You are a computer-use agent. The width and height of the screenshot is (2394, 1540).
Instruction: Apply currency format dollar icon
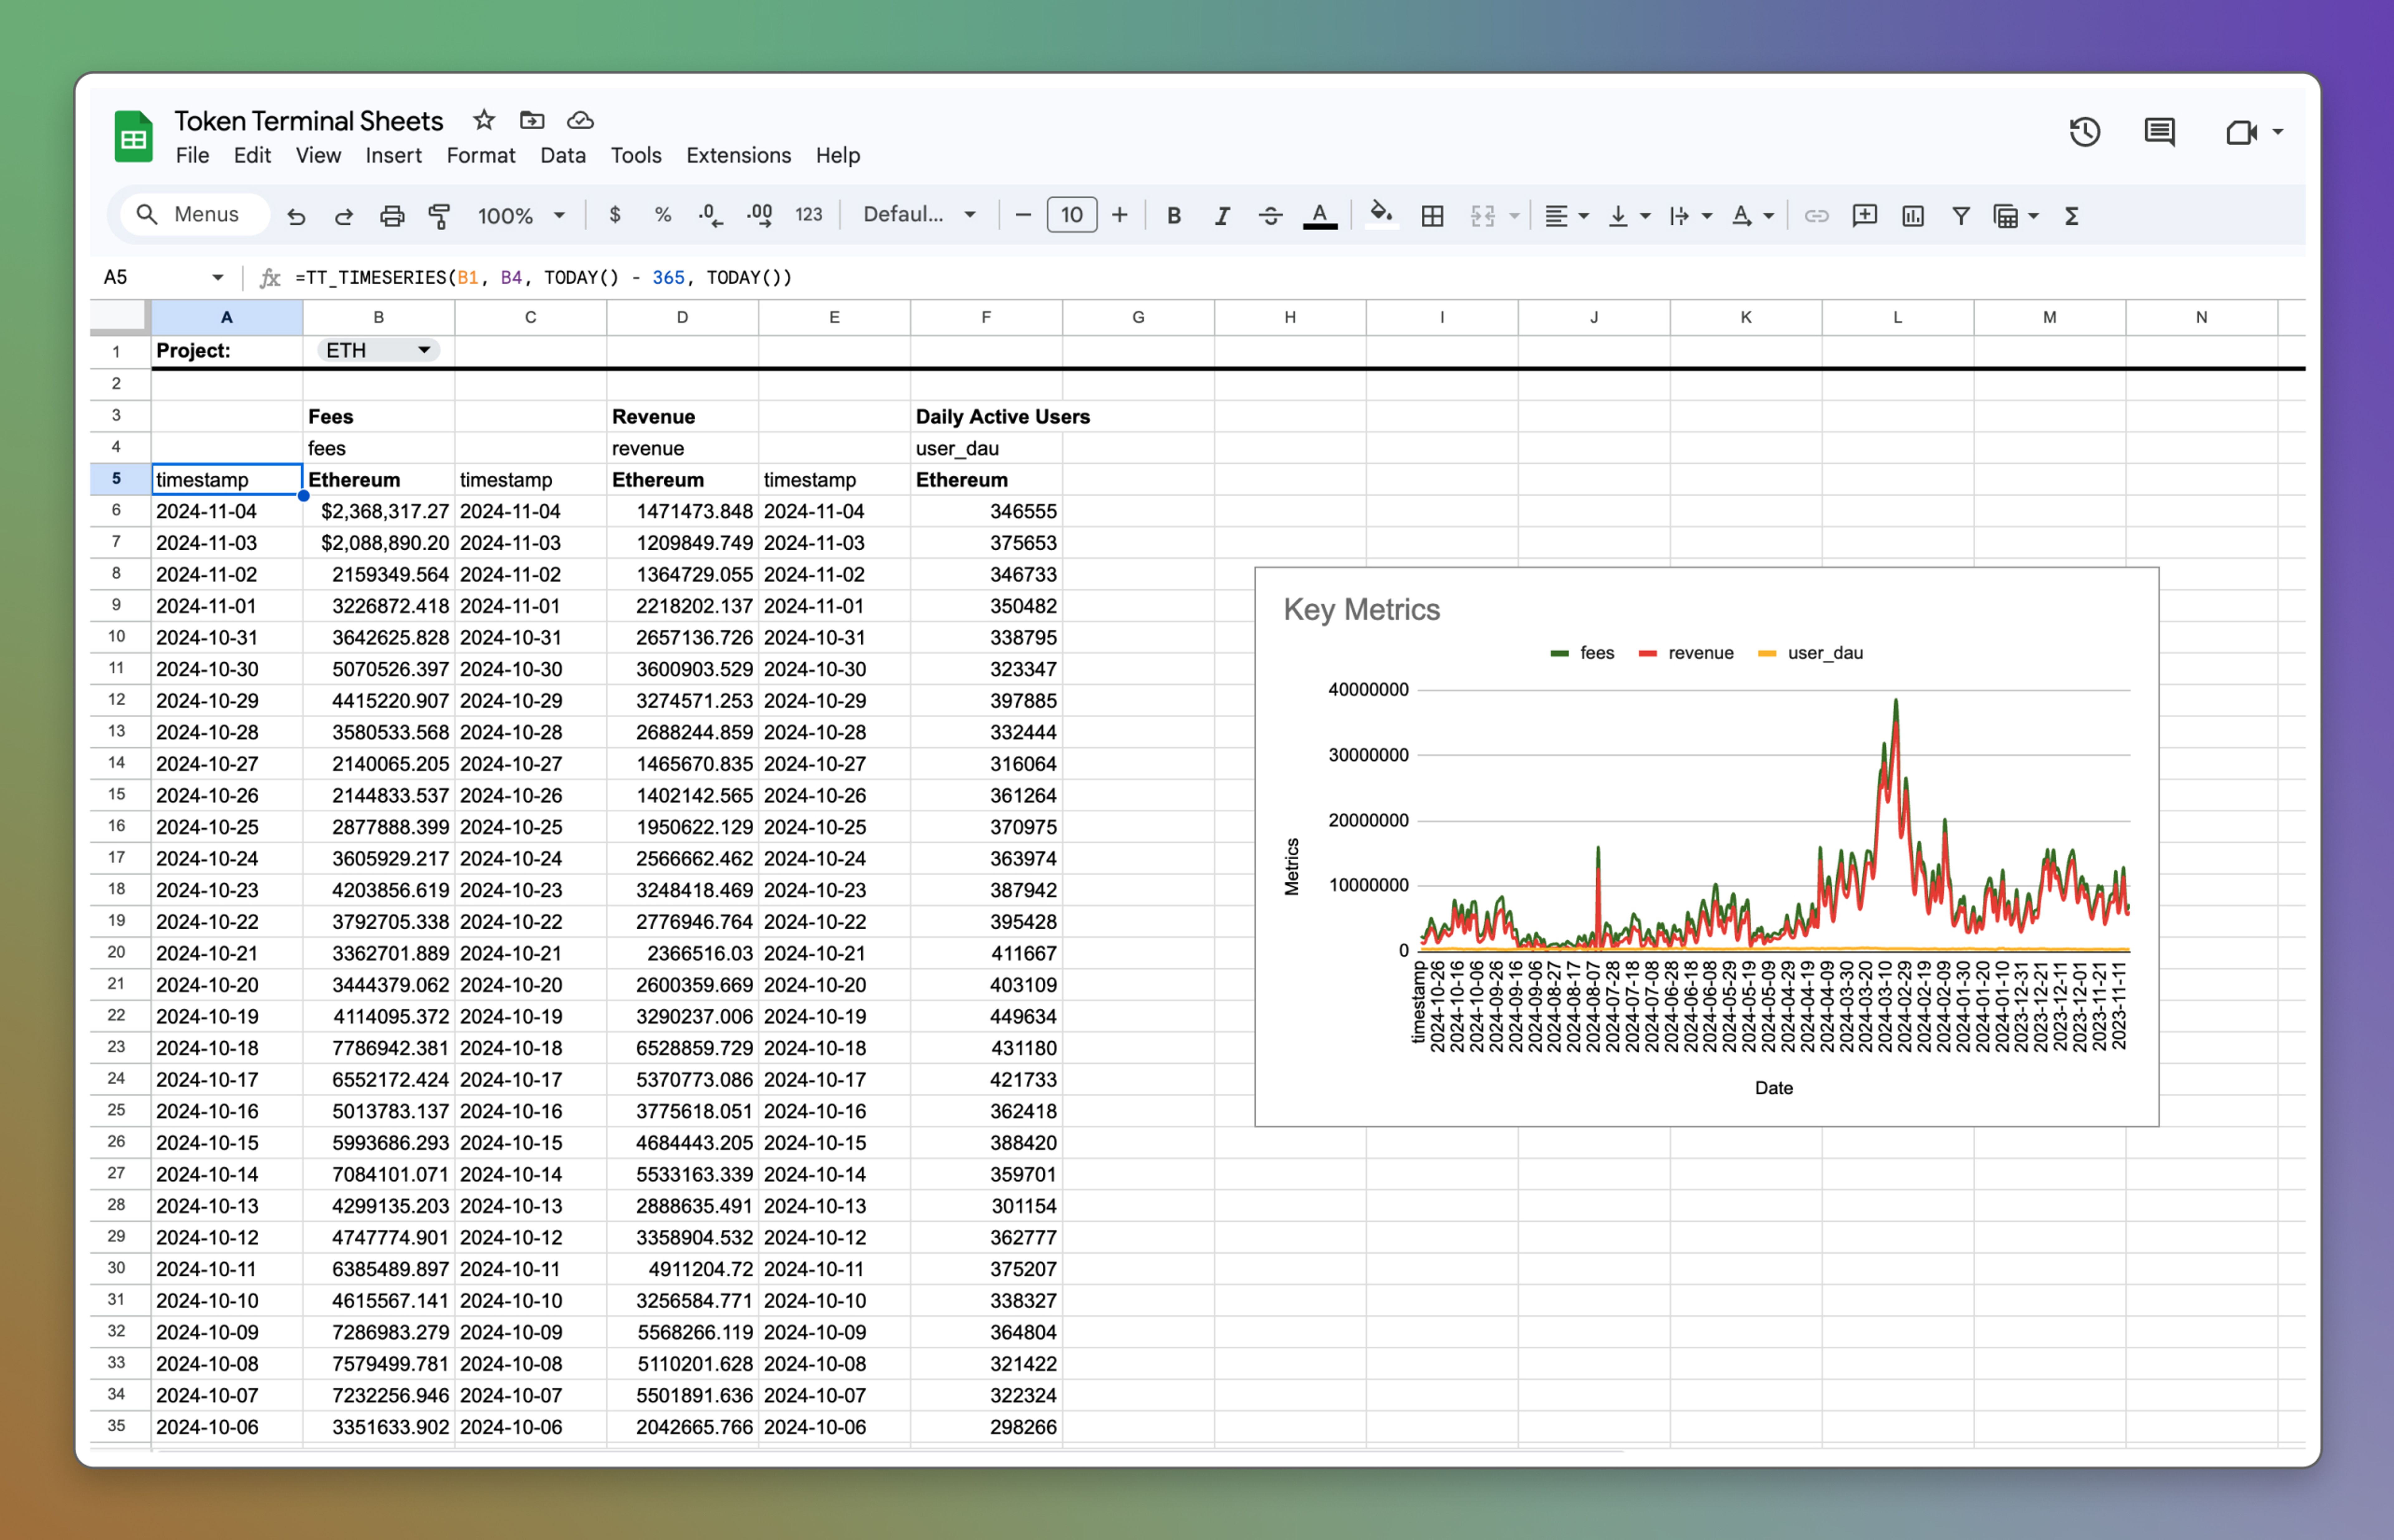(615, 215)
